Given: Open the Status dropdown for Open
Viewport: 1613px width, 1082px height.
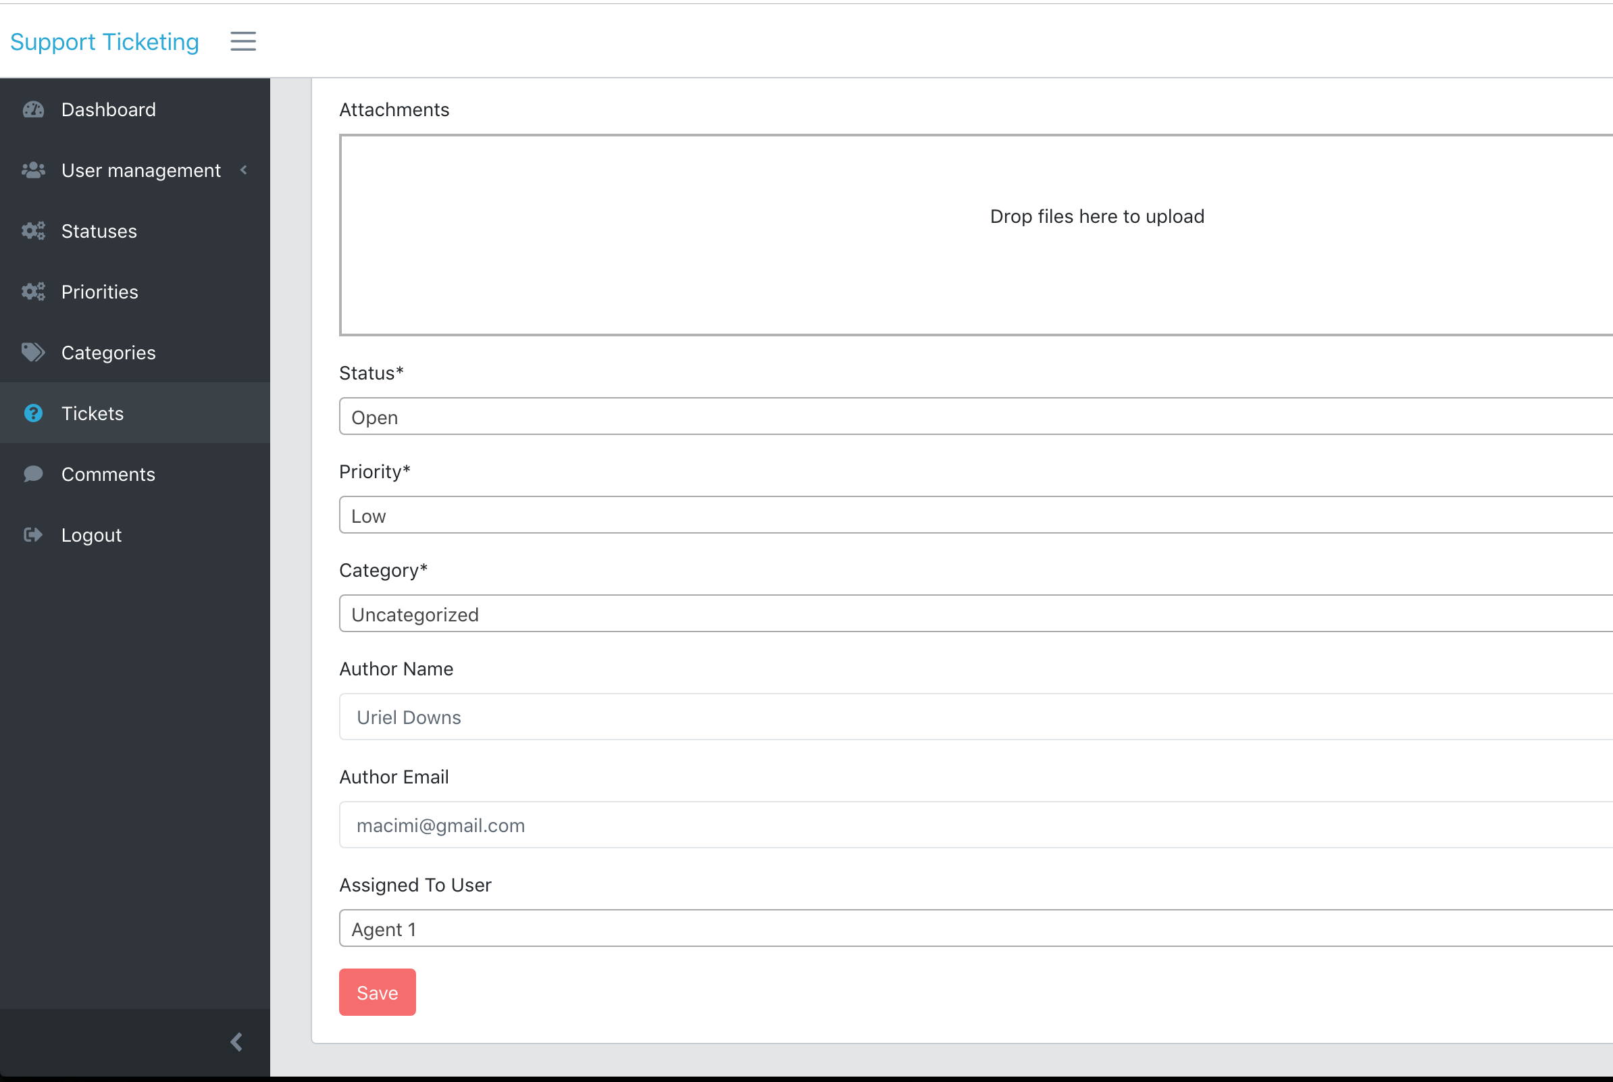Looking at the screenshot, I should pyautogui.click(x=975, y=417).
